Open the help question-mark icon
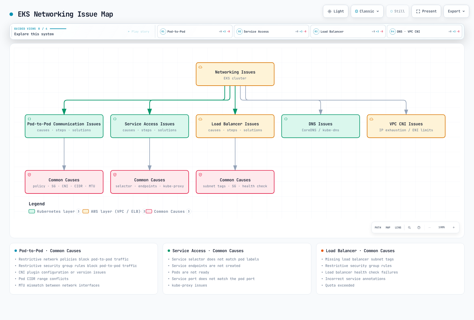474x320 pixels. click(419, 228)
